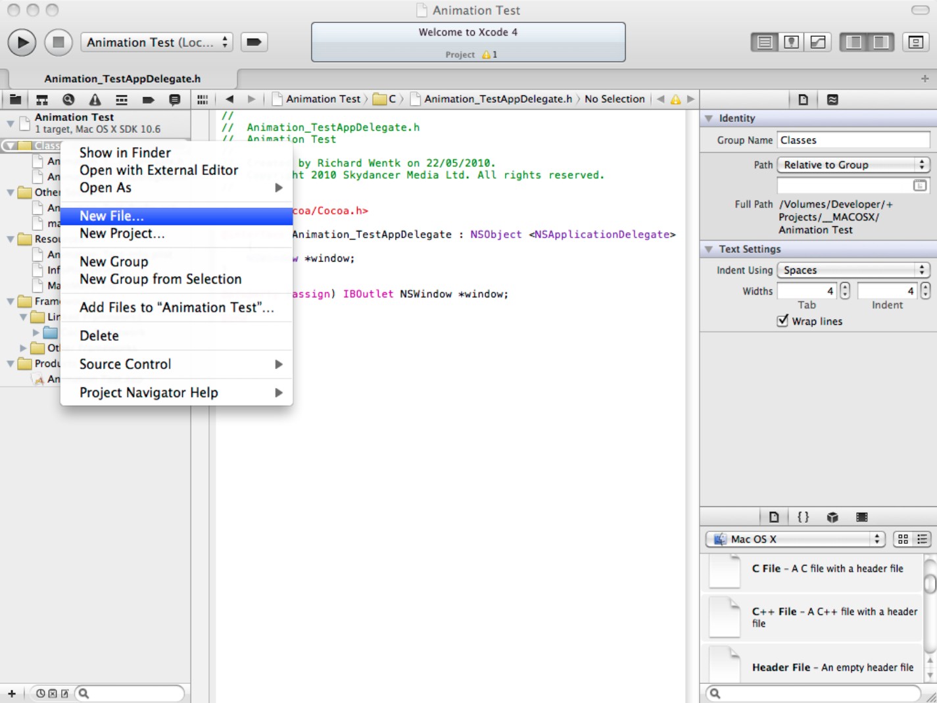The height and width of the screenshot is (703, 937).
Task: Collapse the Text Settings section triangle
Action: tap(709, 249)
